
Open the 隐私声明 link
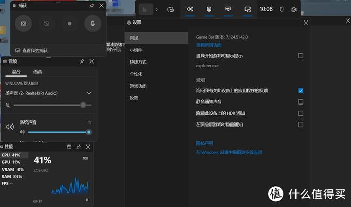tap(205, 143)
